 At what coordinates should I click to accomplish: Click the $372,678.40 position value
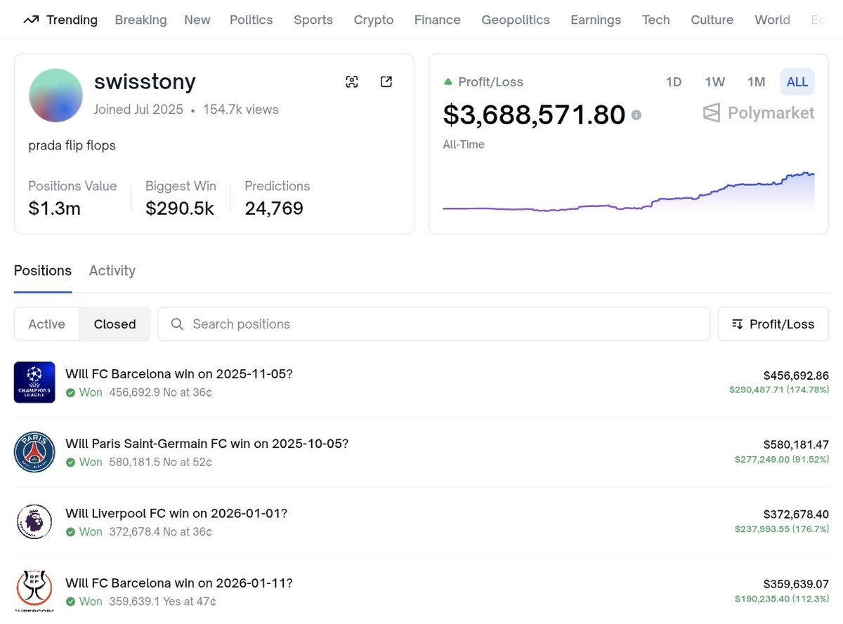coord(796,515)
